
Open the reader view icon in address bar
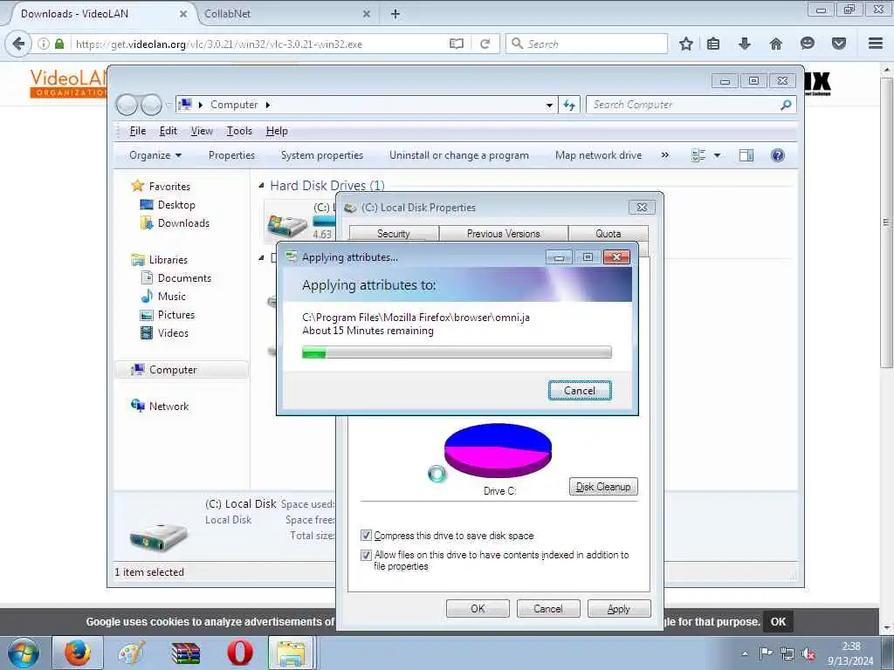(x=456, y=44)
